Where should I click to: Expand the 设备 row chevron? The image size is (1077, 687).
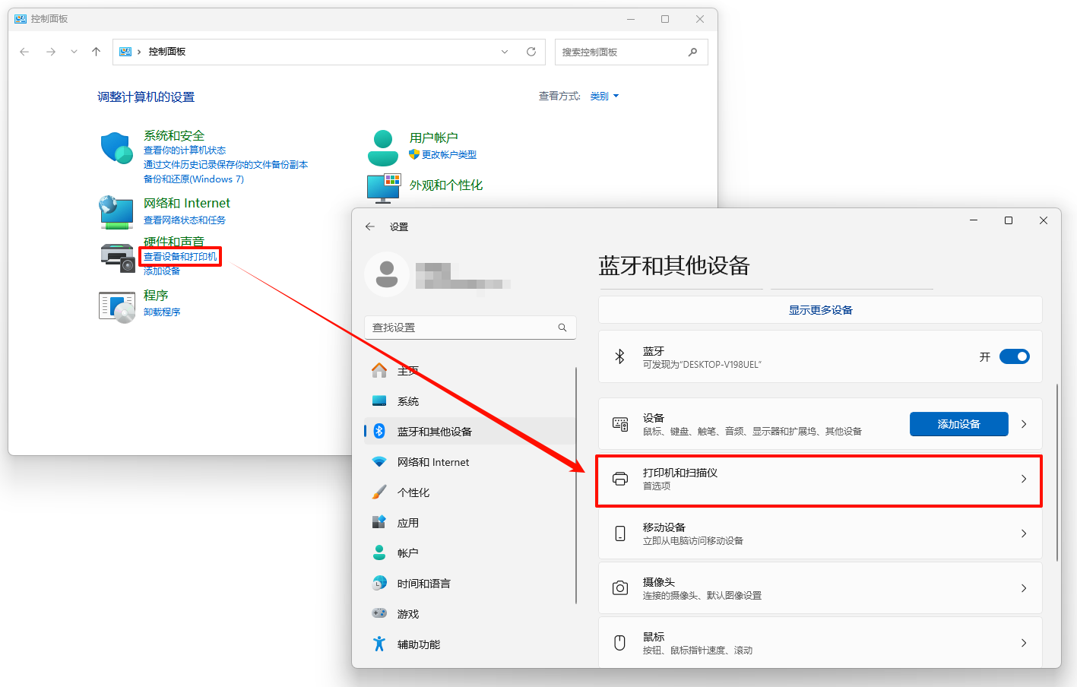pos(1024,424)
